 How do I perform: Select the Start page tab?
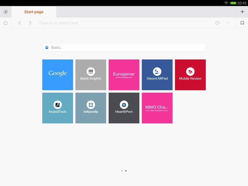(x=34, y=12)
